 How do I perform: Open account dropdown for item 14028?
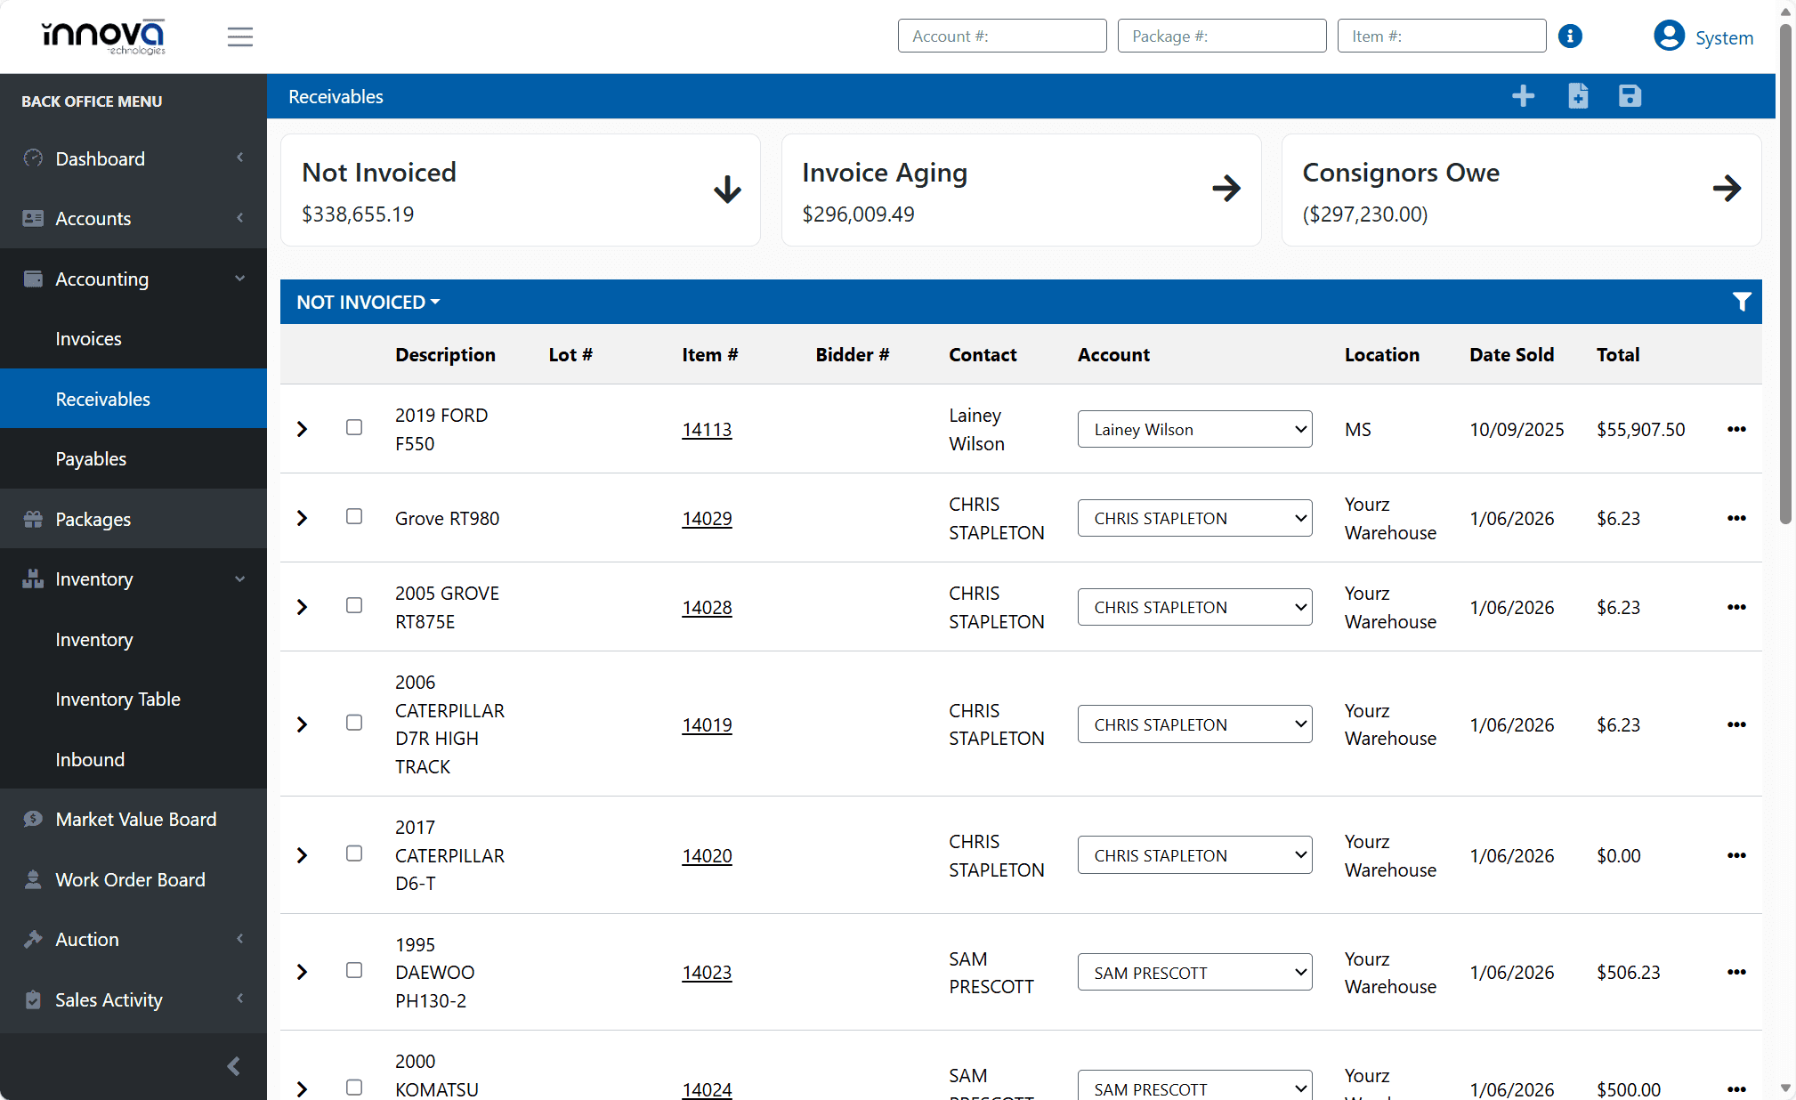[1194, 607]
